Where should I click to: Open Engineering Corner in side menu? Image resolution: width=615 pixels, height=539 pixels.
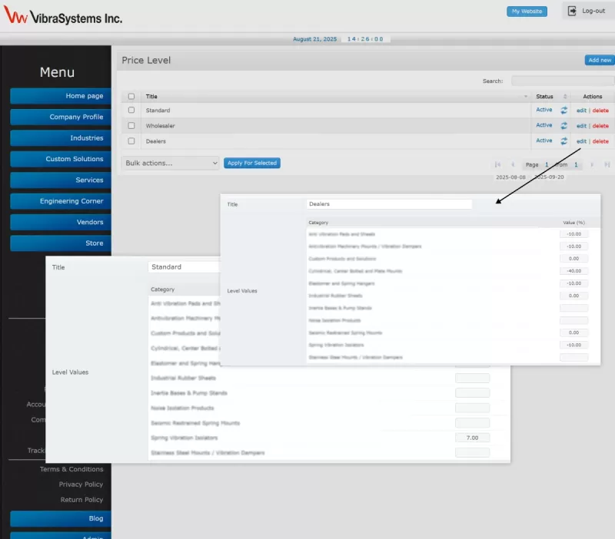click(x=60, y=201)
